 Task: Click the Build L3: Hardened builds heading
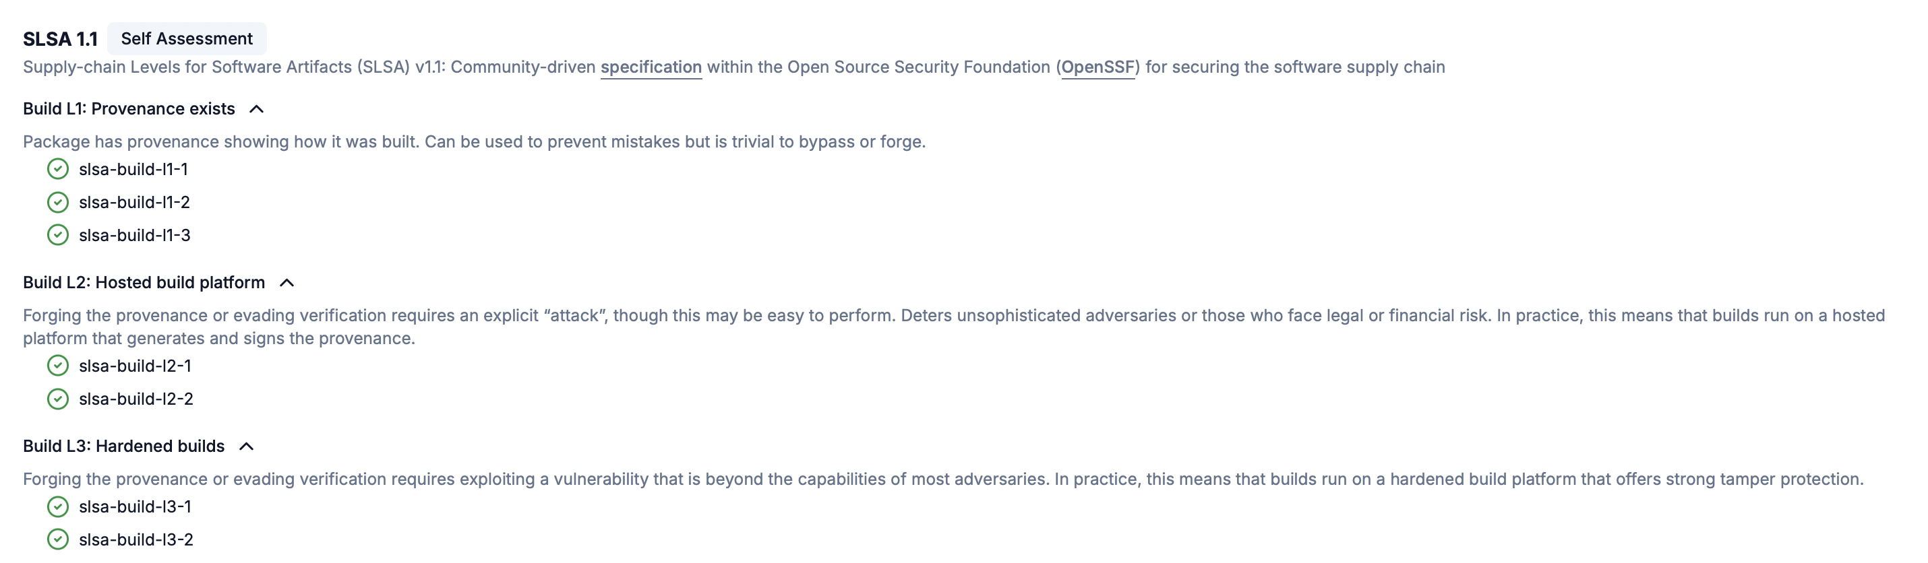point(123,446)
